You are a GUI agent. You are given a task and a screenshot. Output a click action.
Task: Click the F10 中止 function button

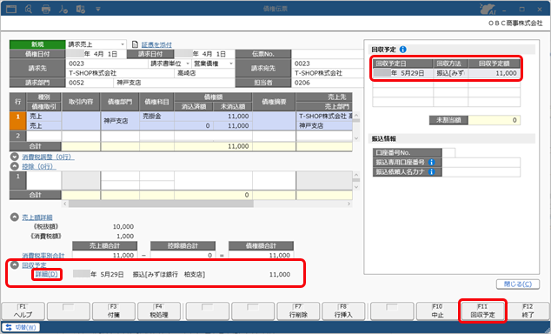437,311
